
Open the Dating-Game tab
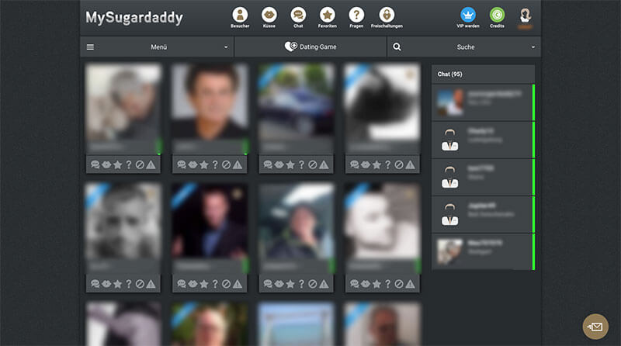pyautogui.click(x=310, y=47)
